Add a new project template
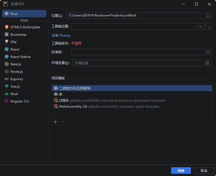 pos(55,122)
